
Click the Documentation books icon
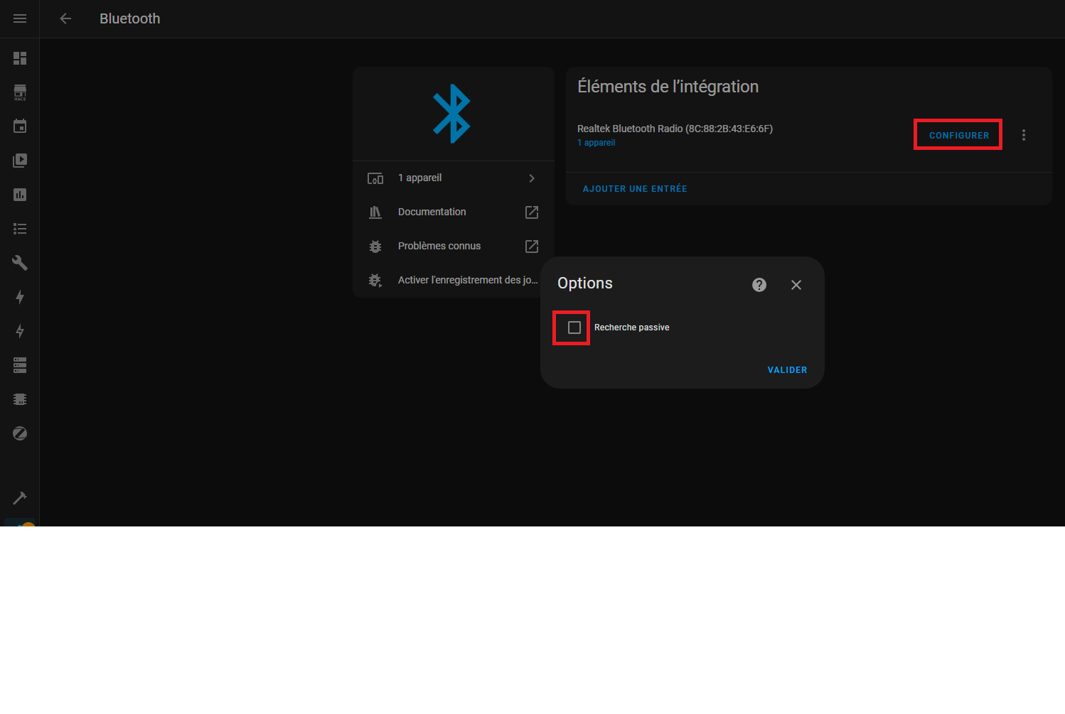tap(375, 212)
